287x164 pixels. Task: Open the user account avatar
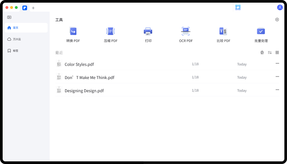[280, 7]
